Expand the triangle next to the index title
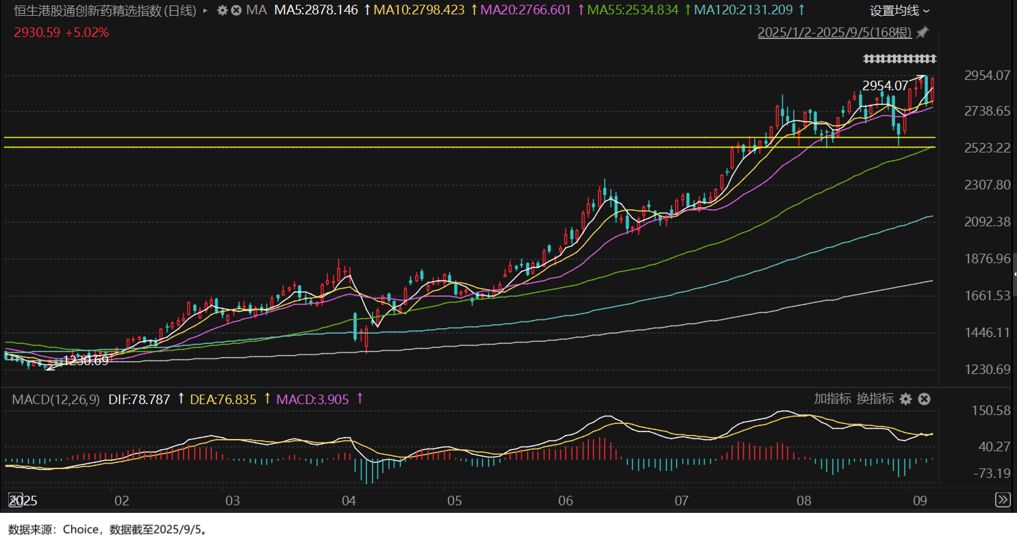Viewport: 1017px width, 545px height. coord(205,11)
